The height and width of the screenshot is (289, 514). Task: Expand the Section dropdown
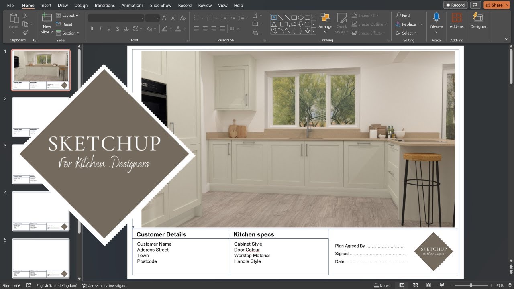coord(68,33)
